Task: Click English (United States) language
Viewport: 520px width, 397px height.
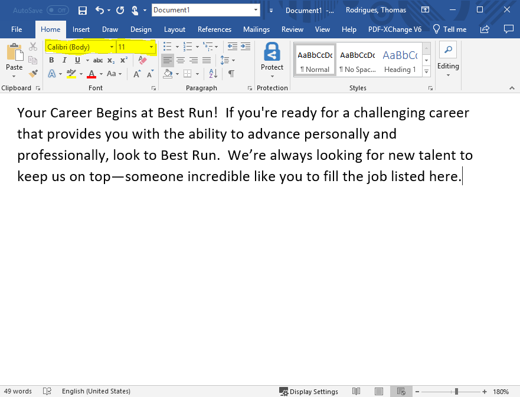Action: coord(96,391)
